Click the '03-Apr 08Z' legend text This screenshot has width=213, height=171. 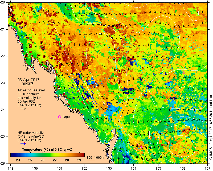[26, 102]
